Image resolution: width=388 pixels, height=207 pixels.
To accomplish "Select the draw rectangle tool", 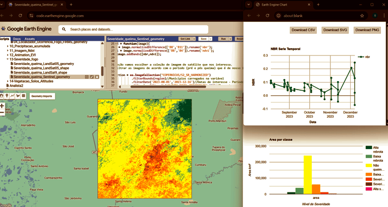I will pos(24,96).
